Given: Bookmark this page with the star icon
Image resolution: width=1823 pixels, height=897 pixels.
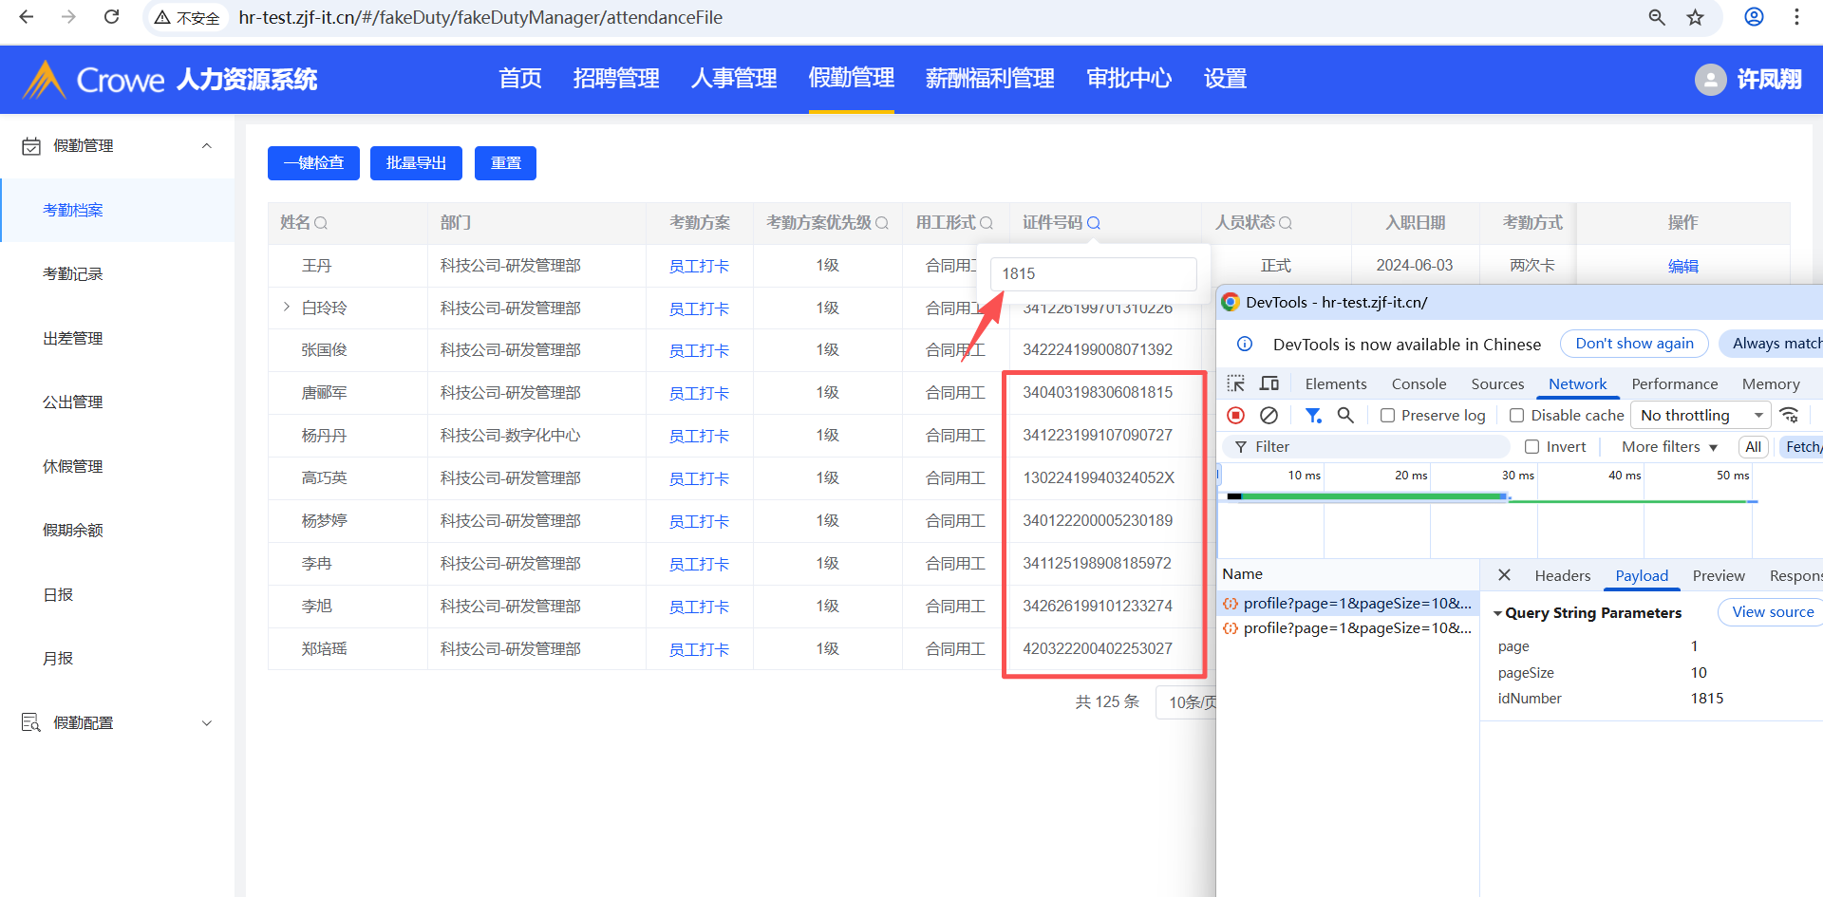Looking at the screenshot, I should tap(1695, 17).
